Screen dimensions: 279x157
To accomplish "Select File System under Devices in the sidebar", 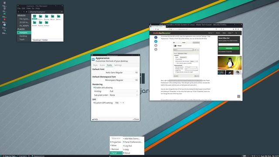I will coord(24,19).
